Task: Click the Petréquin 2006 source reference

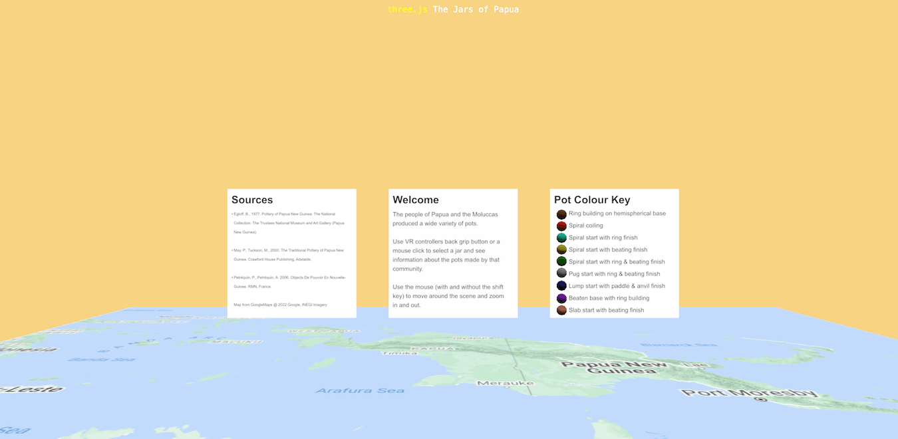Action: [289, 282]
